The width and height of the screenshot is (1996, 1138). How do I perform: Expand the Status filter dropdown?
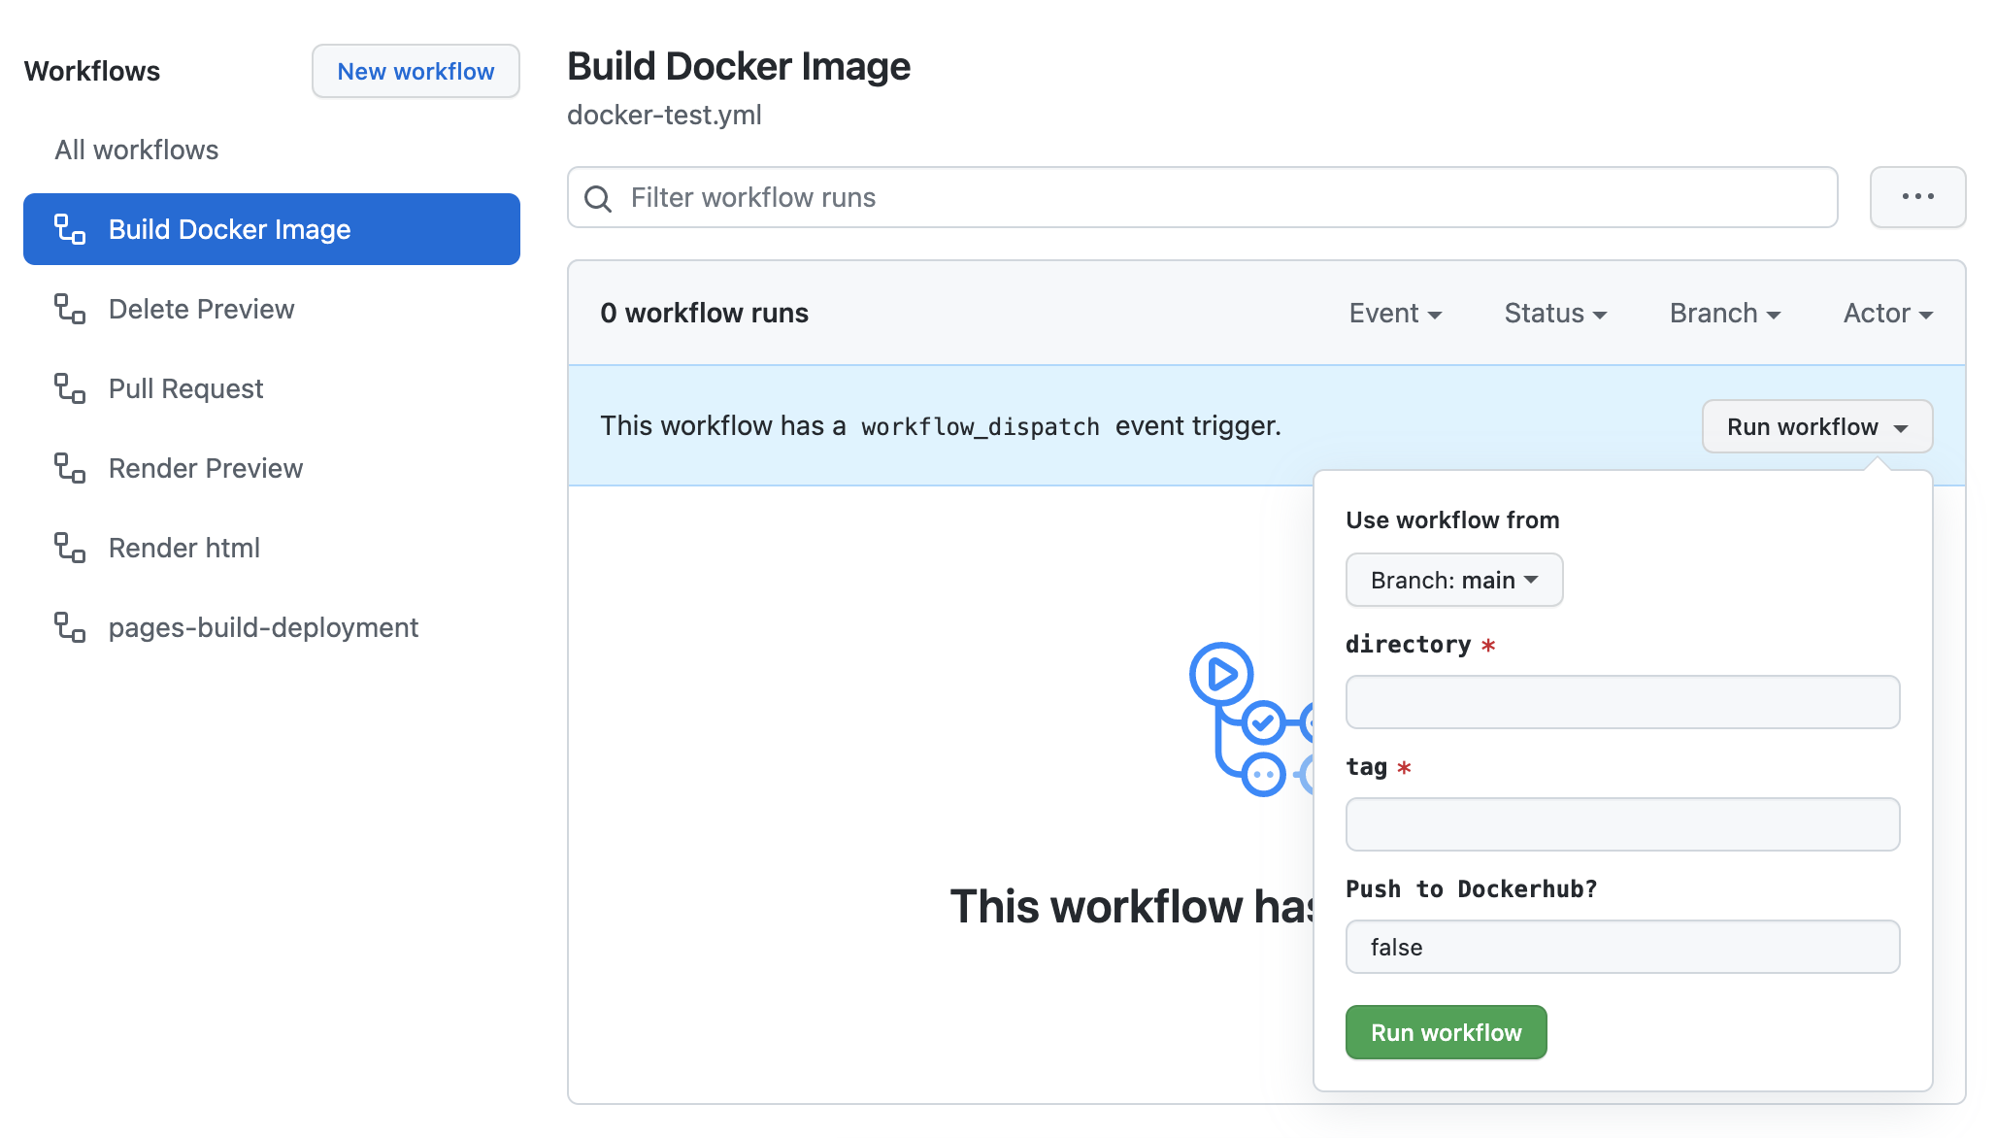click(x=1555, y=314)
